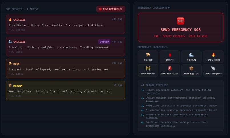This screenshot has height=138, width=230.
Task: Click the siren icon in New Emergency
Action: tap(100, 9)
